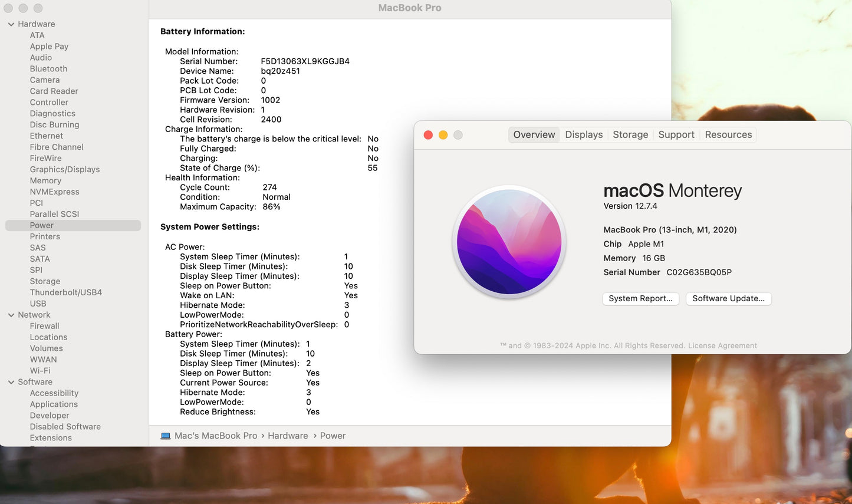Select Wi-Fi under Network

point(40,371)
